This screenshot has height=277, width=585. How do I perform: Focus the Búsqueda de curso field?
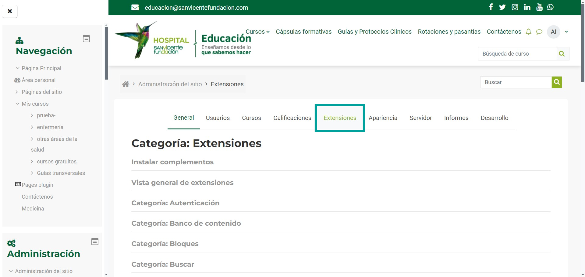pos(517,54)
